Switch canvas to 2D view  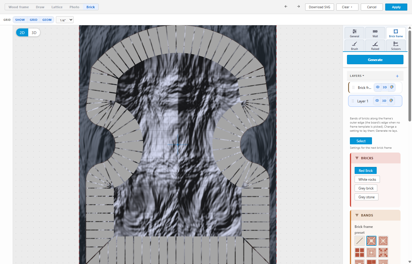click(22, 33)
